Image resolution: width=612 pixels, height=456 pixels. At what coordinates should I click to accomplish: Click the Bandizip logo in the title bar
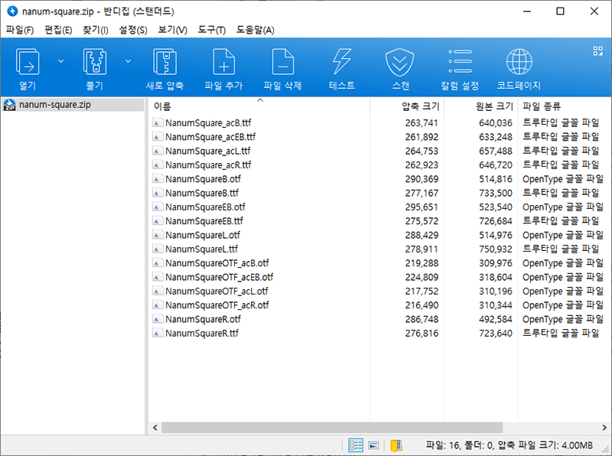pos(12,11)
